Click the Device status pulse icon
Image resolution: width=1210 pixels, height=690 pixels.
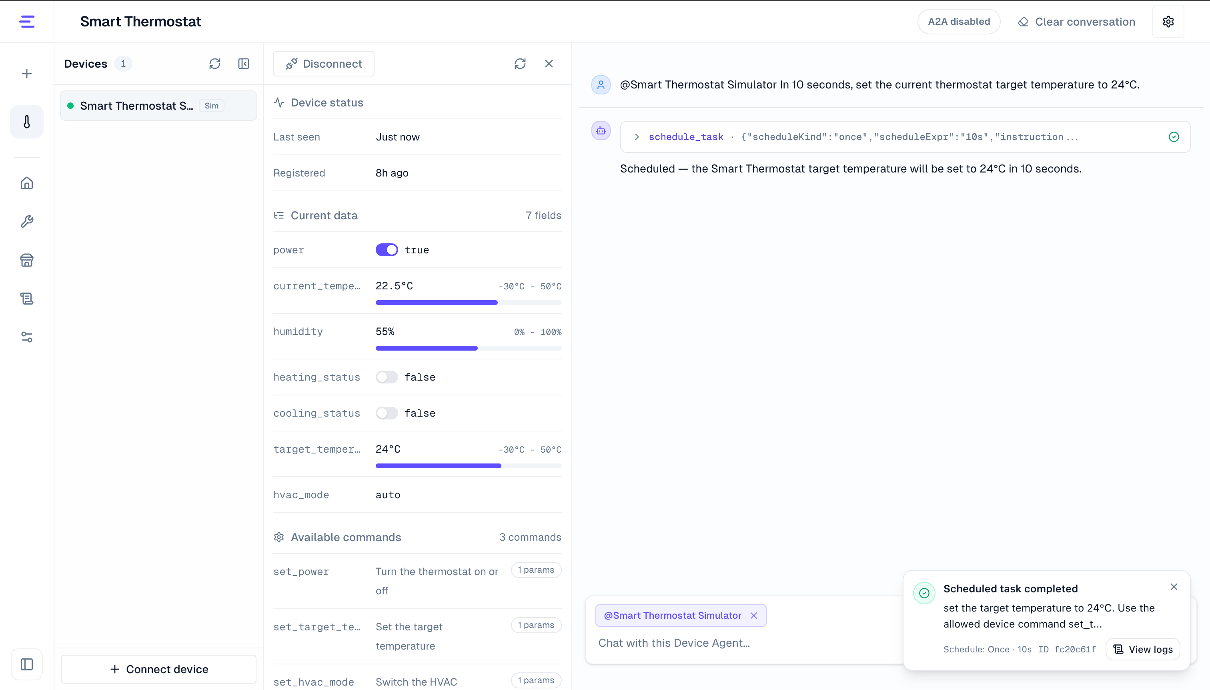click(x=279, y=102)
